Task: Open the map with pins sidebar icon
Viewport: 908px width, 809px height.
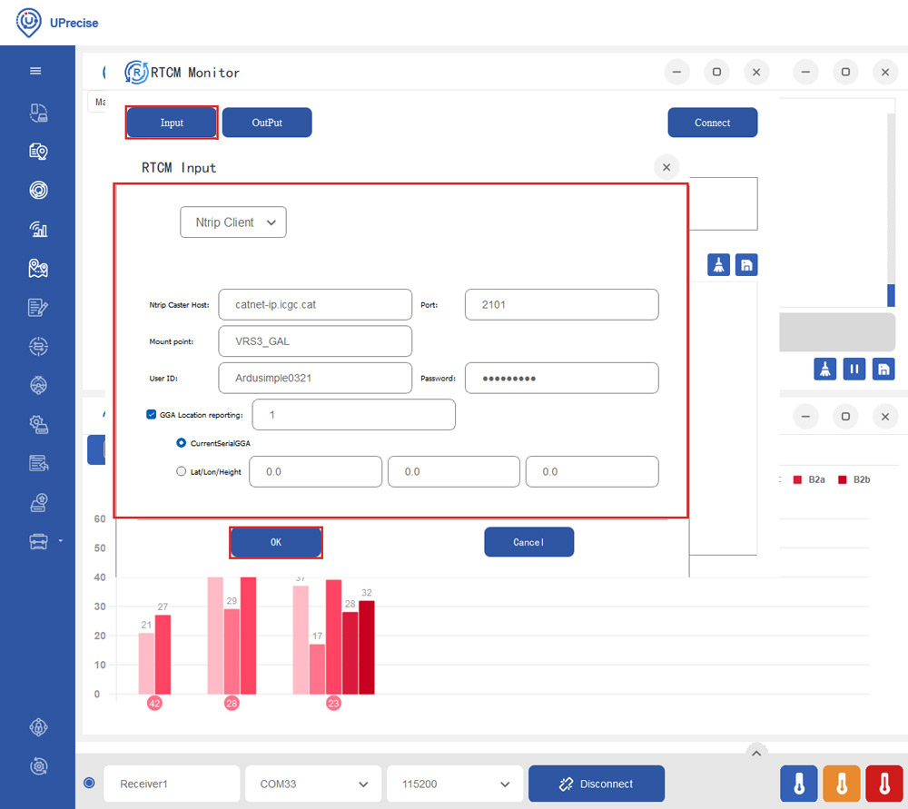Action: click(38, 268)
